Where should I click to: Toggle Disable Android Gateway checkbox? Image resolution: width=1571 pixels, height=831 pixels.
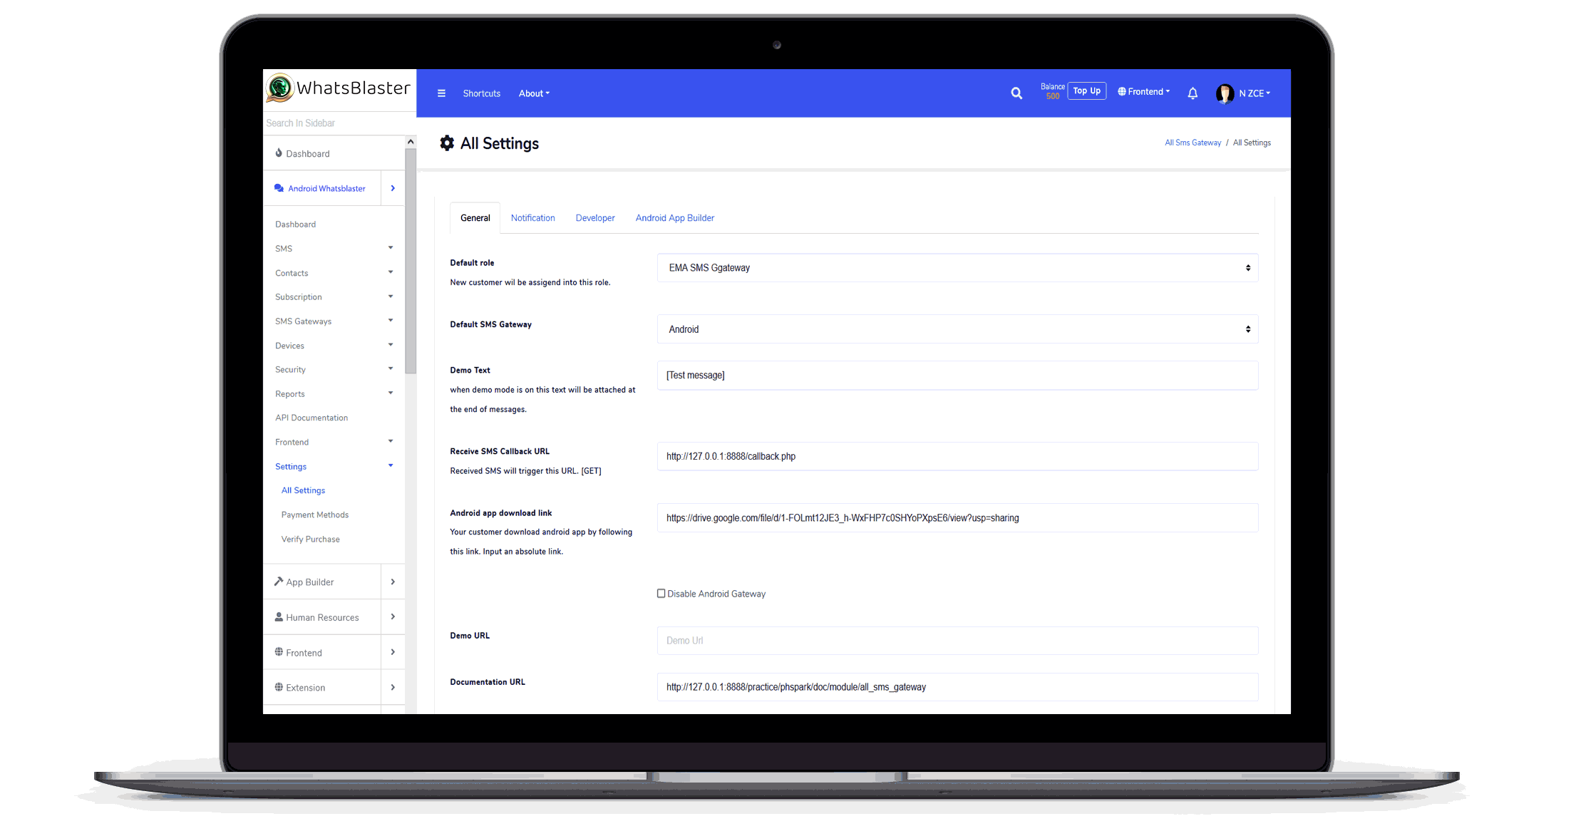661,594
